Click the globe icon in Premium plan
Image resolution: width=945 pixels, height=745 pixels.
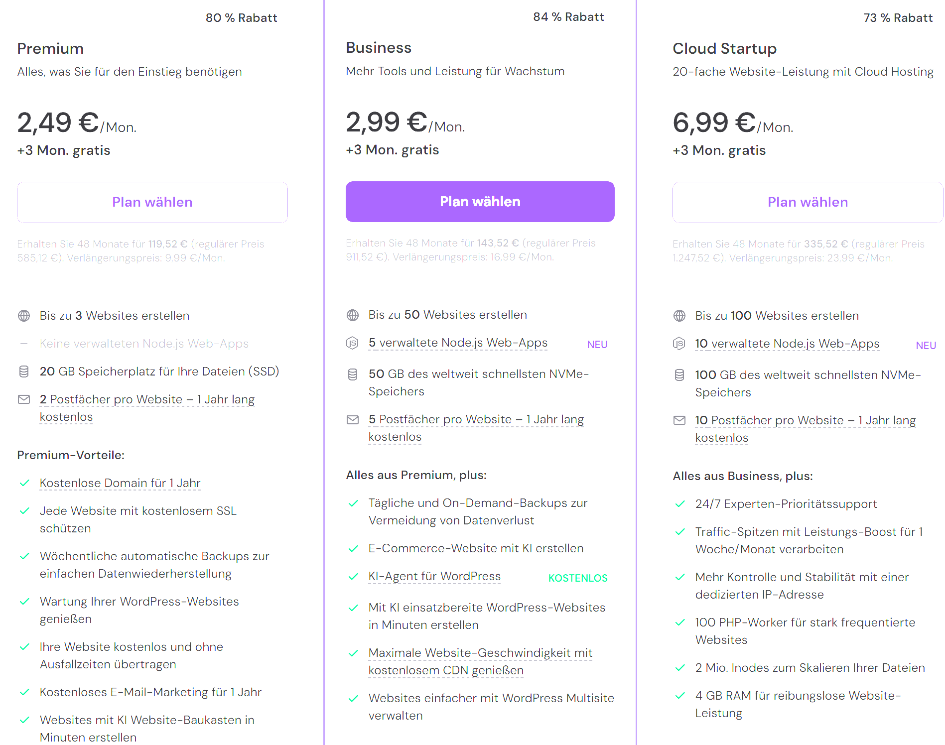[24, 316]
